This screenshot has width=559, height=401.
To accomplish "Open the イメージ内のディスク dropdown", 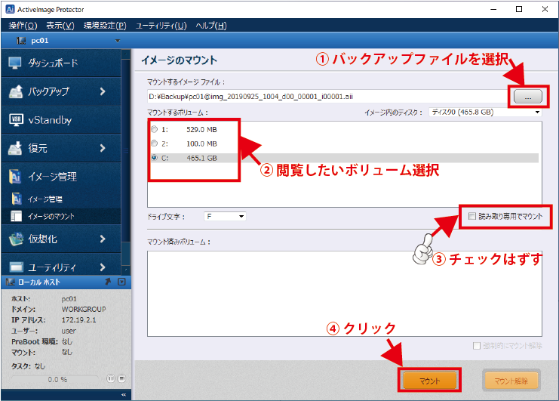I will (484, 113).
